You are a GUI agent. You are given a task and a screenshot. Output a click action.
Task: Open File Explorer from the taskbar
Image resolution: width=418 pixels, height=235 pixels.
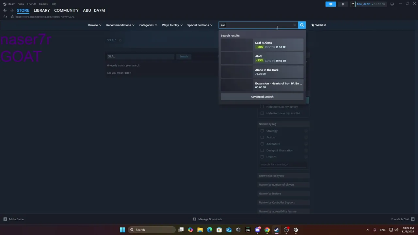tap(200, 230)
